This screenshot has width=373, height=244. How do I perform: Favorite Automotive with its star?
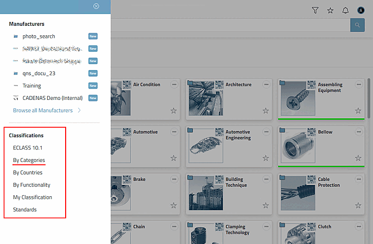[174, 158]
